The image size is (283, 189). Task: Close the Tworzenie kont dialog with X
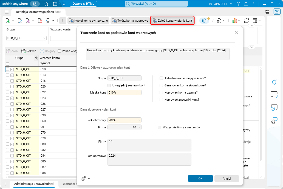(237, 33)
